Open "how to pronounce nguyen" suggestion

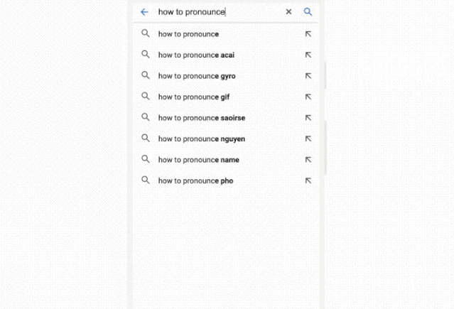pos(202,139)
